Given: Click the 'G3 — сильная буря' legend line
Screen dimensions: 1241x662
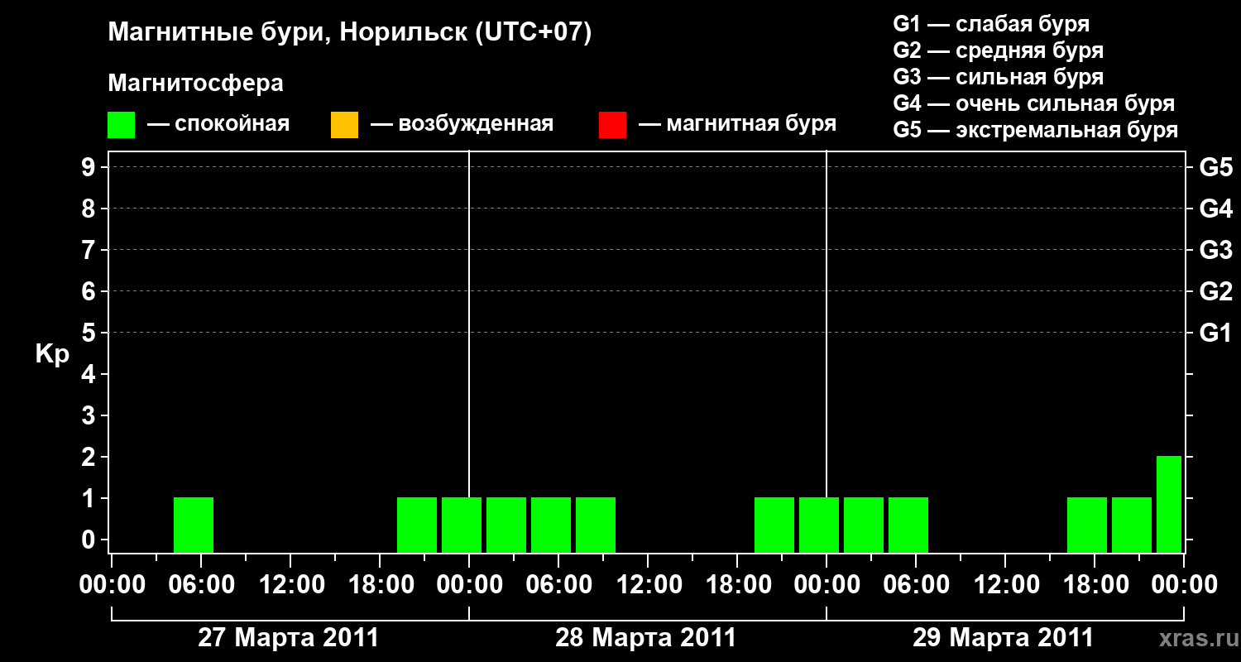Looking at the screenshot, I should point(999,77).
